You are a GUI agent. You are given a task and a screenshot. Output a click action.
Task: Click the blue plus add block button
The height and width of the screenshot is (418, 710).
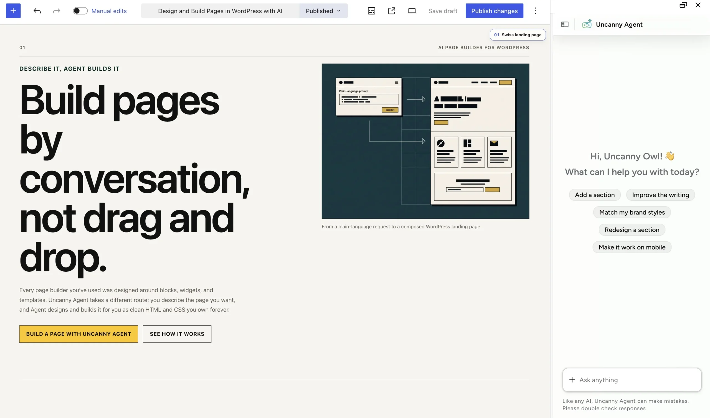[x=13, y=11]
